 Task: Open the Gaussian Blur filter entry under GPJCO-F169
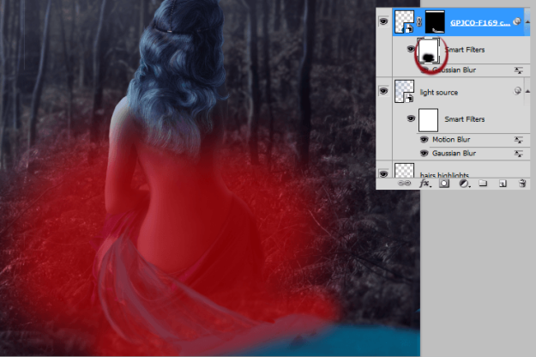[x=454, y=70]
